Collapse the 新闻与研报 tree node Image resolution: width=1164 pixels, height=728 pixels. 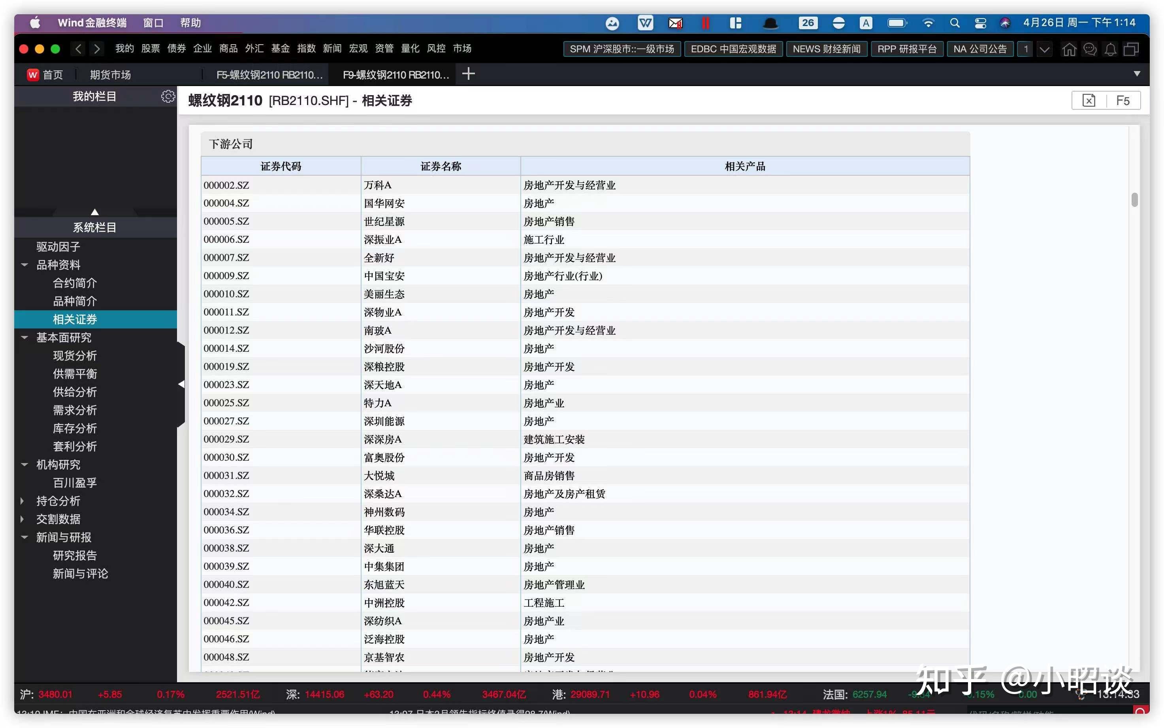24,537
